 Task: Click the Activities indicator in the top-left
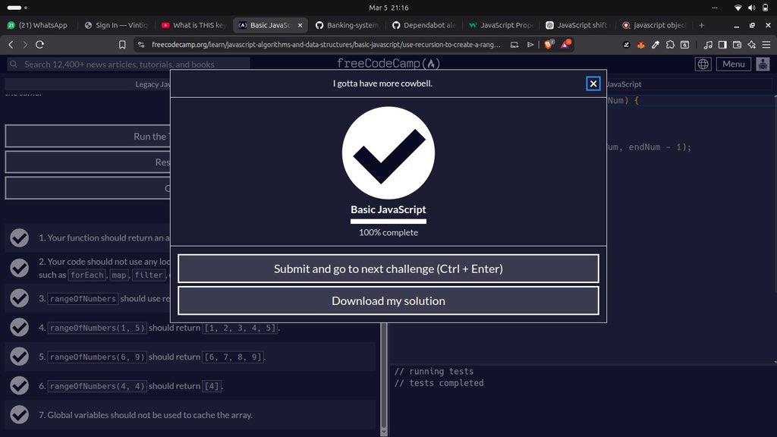[17, 8]
